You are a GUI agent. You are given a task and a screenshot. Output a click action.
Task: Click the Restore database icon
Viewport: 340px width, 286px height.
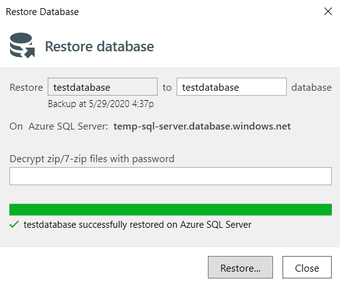click(x=23, y=45)
